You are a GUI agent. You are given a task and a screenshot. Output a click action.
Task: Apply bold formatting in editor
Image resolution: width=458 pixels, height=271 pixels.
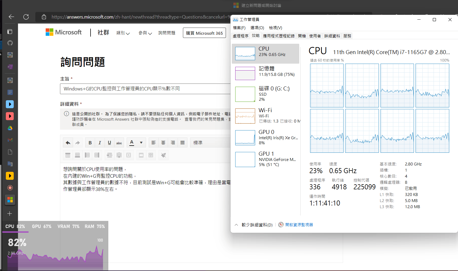pyautogui.click(x=90, y=143)
